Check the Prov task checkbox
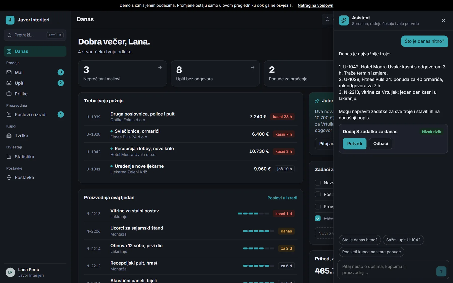This screenshot has height=283, width=453. (318, 207)
